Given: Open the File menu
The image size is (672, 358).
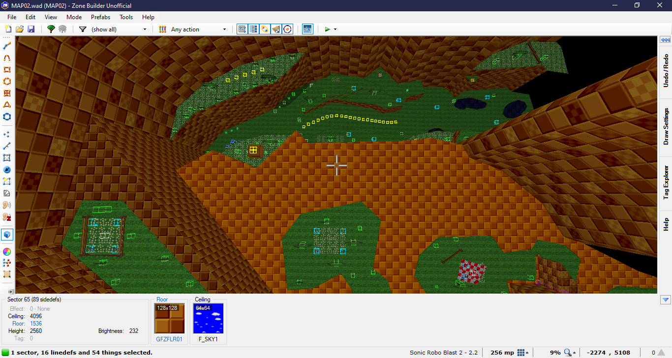Looking at the screenshot, I should click(x=12, y=17).
